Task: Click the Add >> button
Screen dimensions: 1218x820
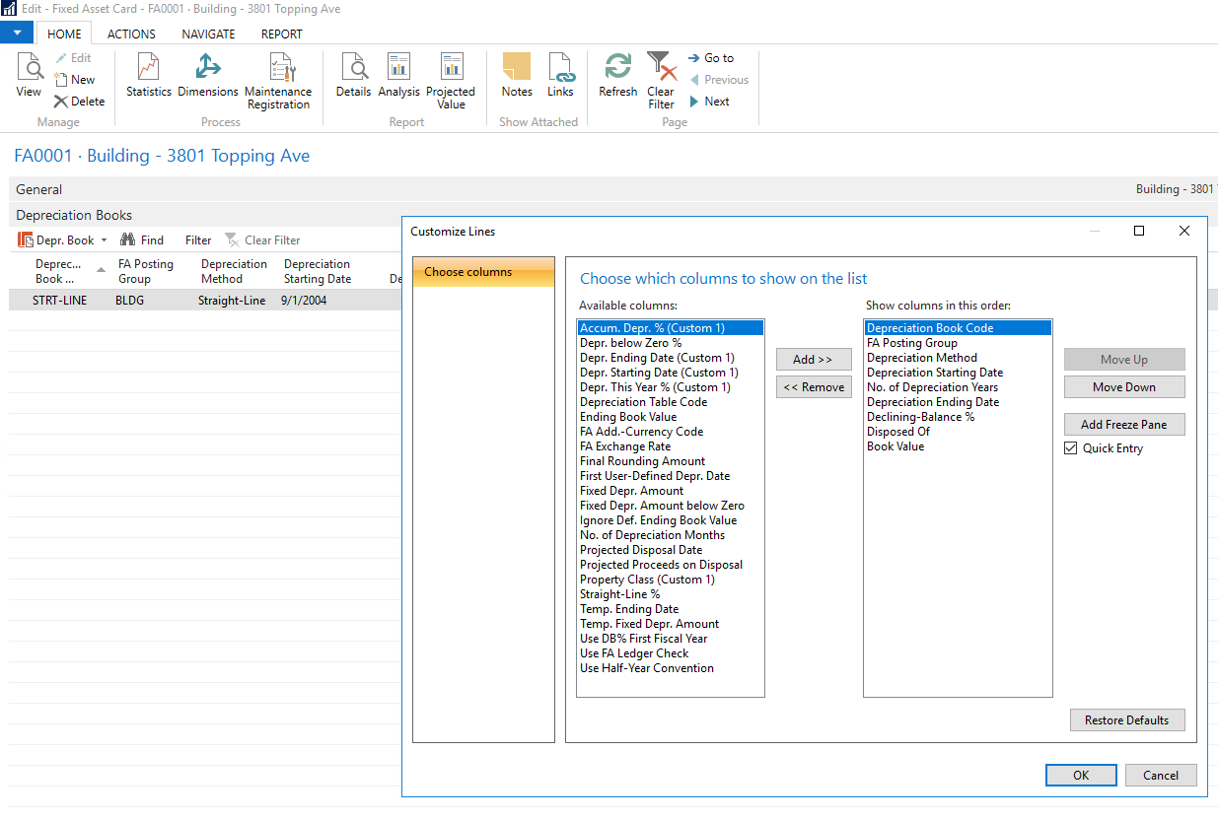Action: pos(813,360)
